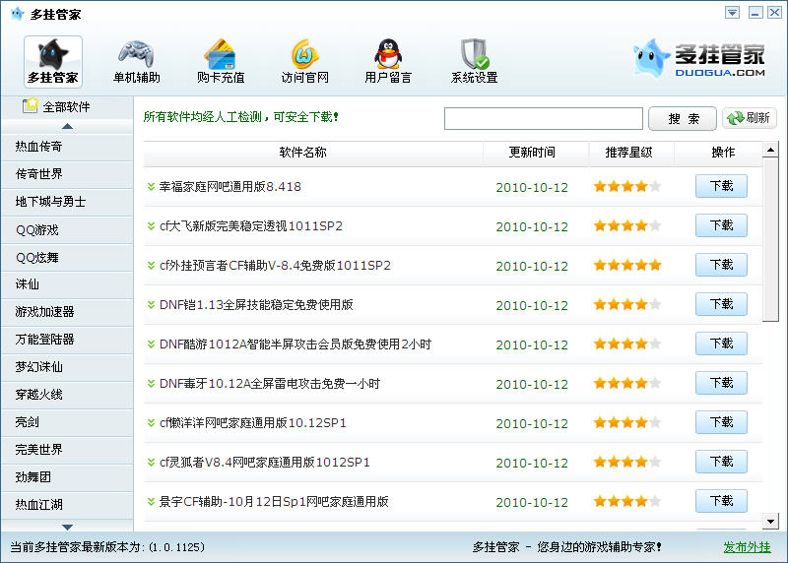
Task: Click version text (1.0.1125) in status bar
Action: [x=177, y=547]
